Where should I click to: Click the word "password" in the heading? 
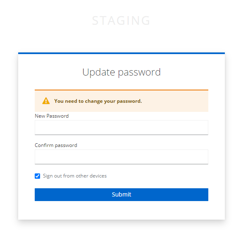click(x=139, y=73)
